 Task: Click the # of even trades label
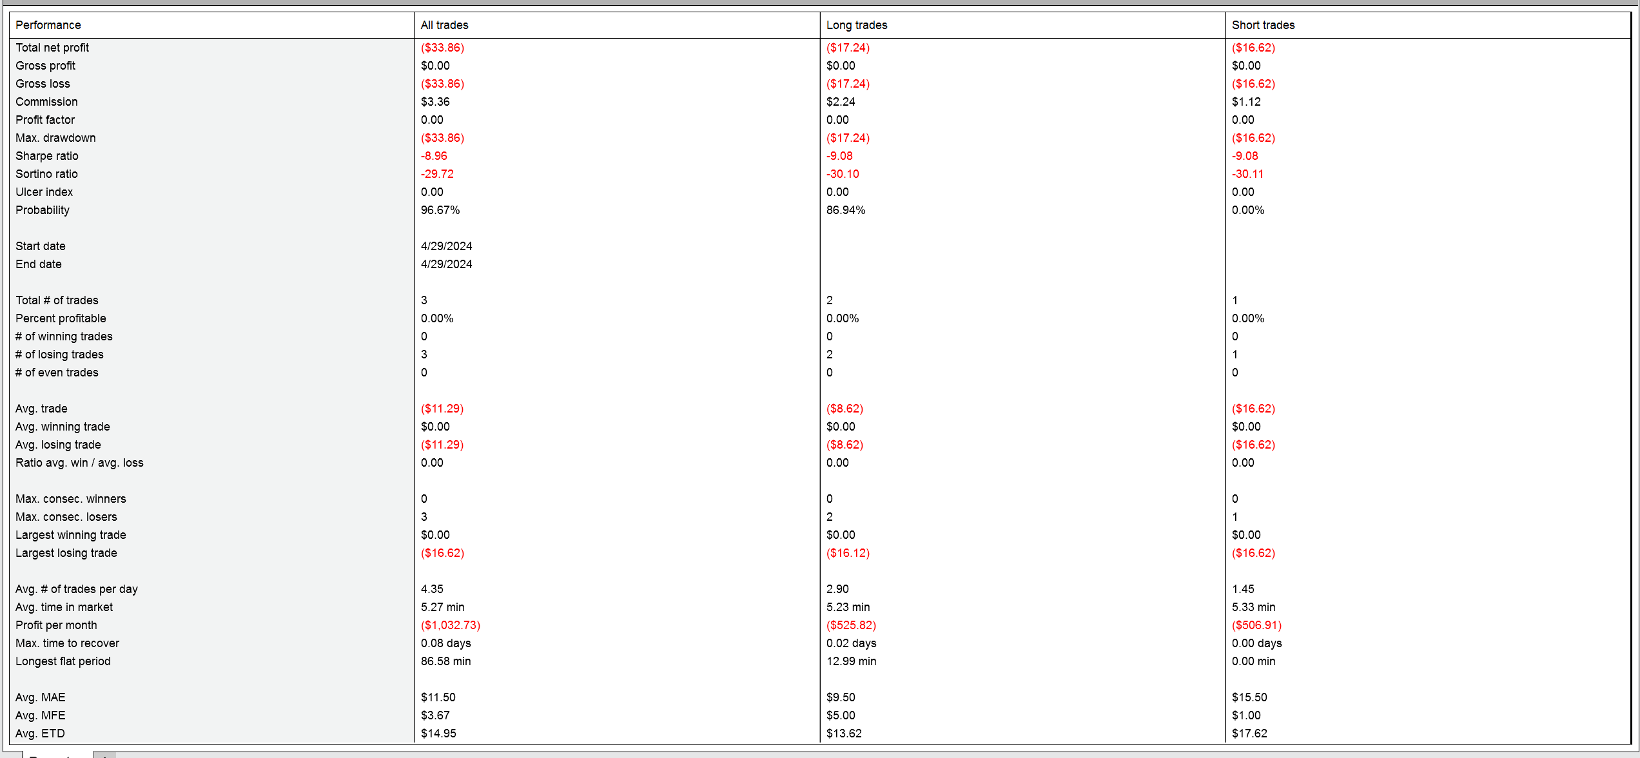pos(57,373)
